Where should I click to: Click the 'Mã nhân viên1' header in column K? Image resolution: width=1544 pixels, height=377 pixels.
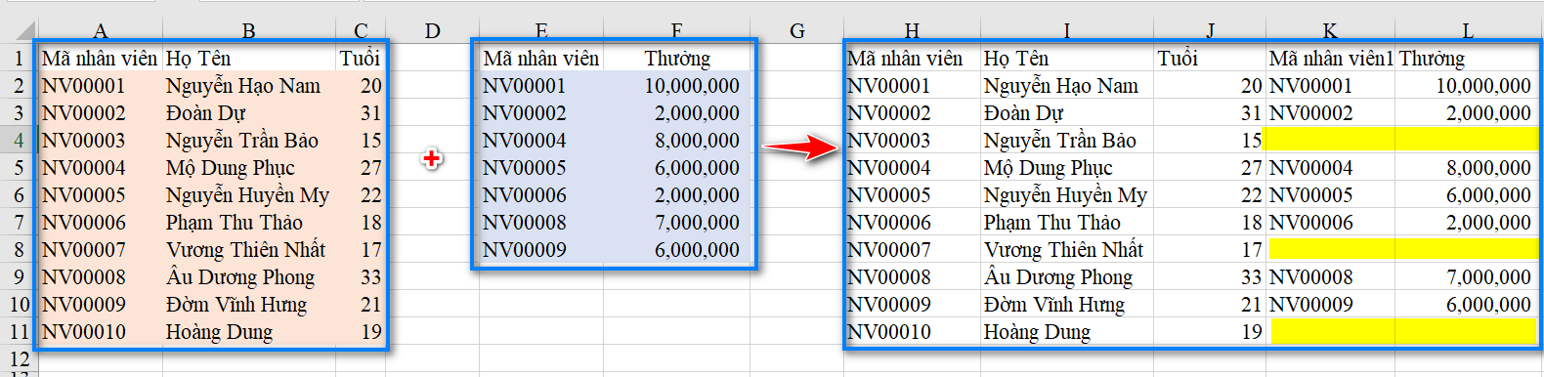pyautogui.click(x=1331, y=59)
